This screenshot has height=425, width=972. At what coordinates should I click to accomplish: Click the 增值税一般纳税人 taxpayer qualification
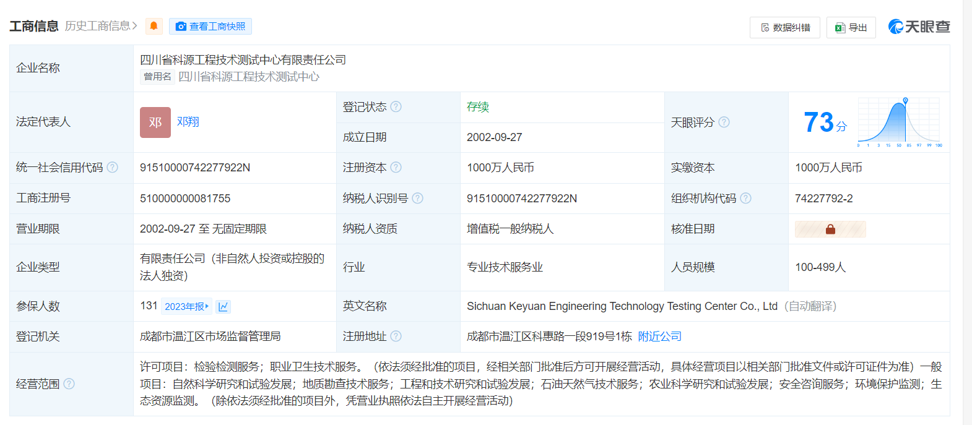pyautogui.click(x=510, y=229)
